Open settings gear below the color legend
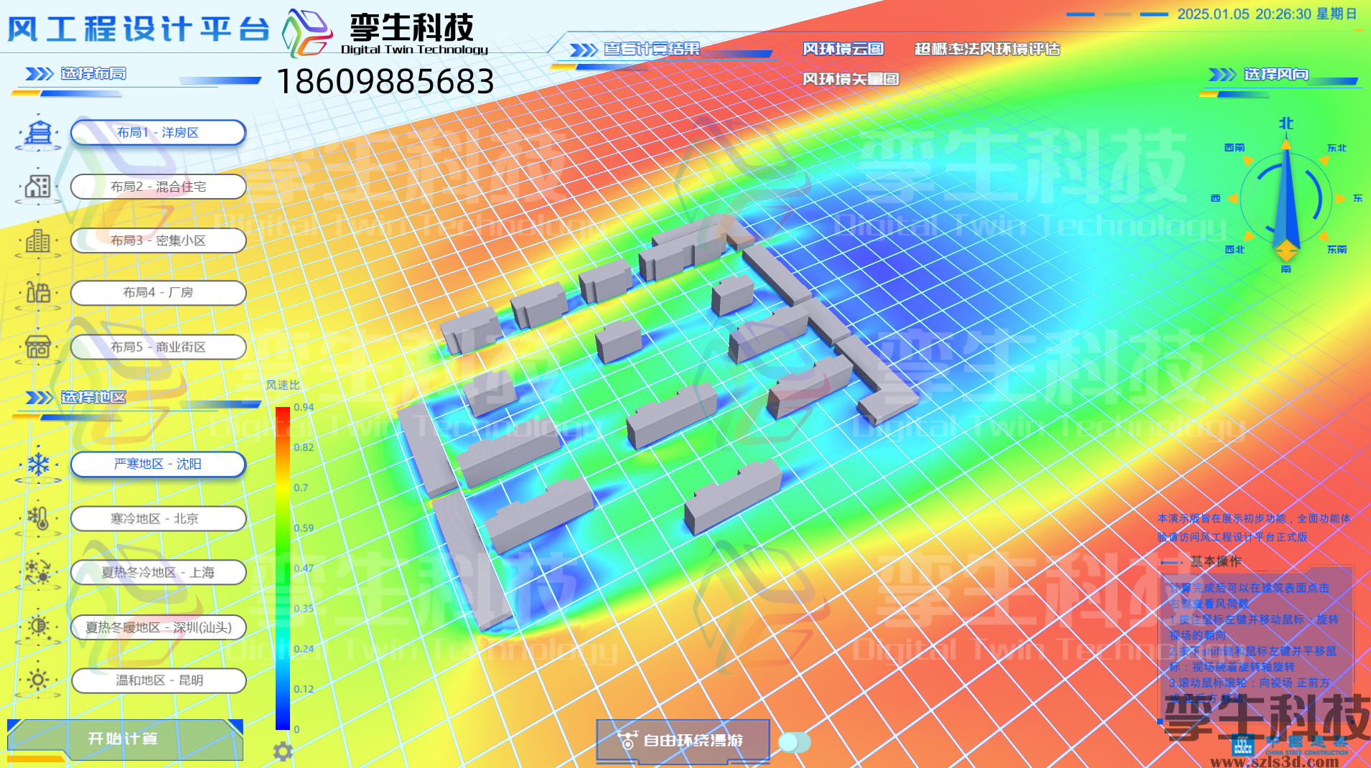1371x768 pixels. tap(283, 751)
